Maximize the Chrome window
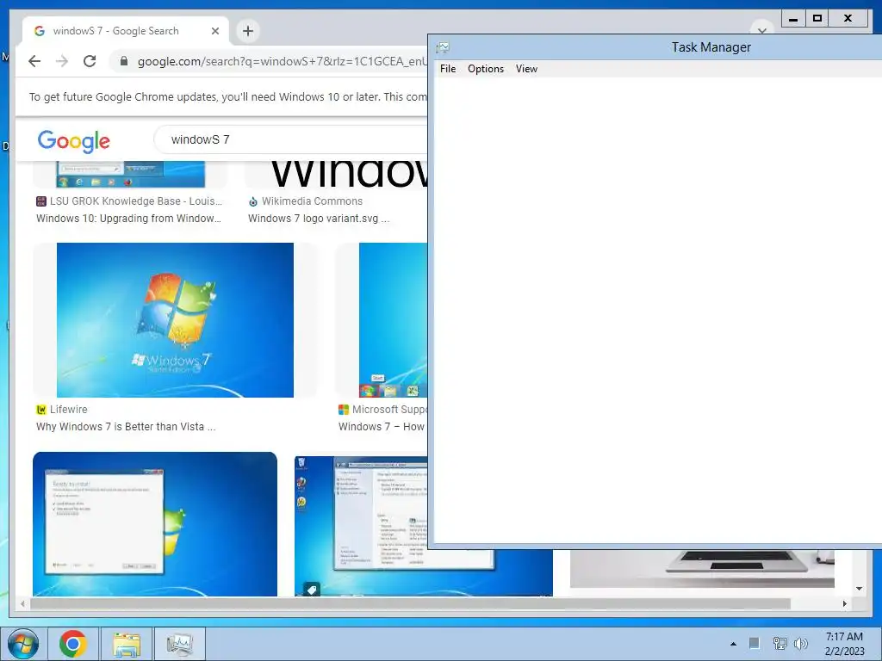Viewport: 882px width, 661px height. coord(817,19)
